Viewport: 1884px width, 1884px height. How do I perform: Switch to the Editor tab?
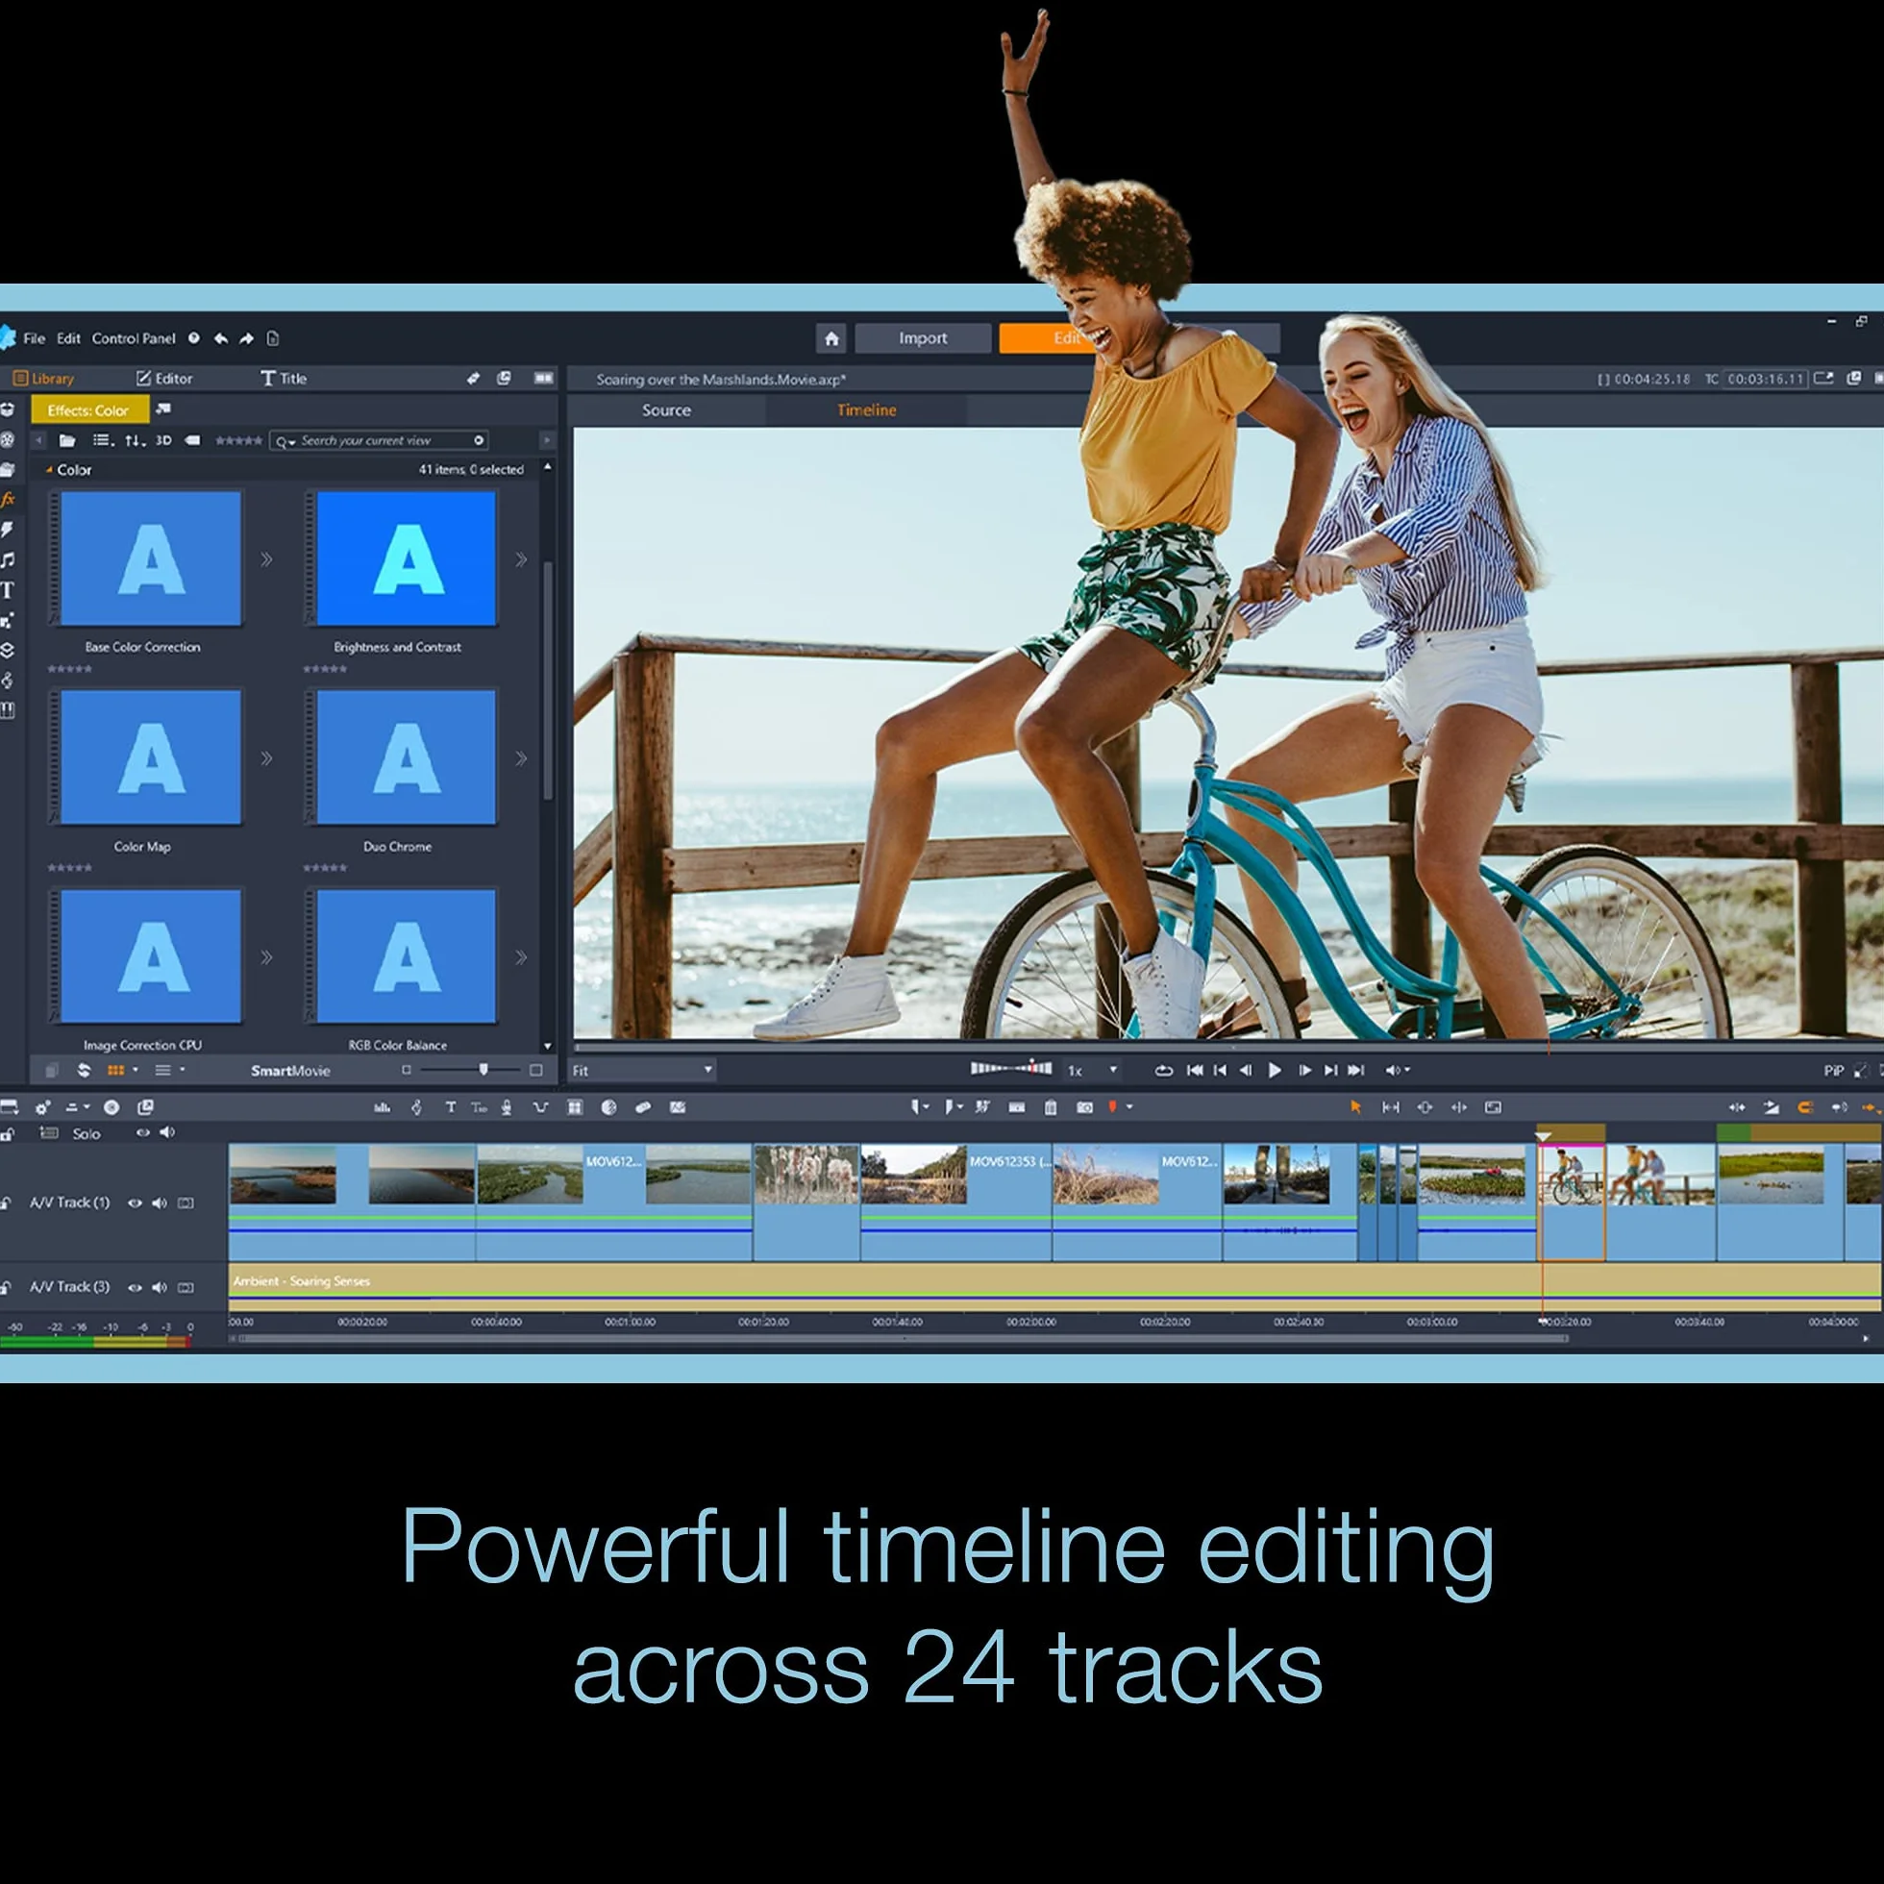click(x=163, y=379)
